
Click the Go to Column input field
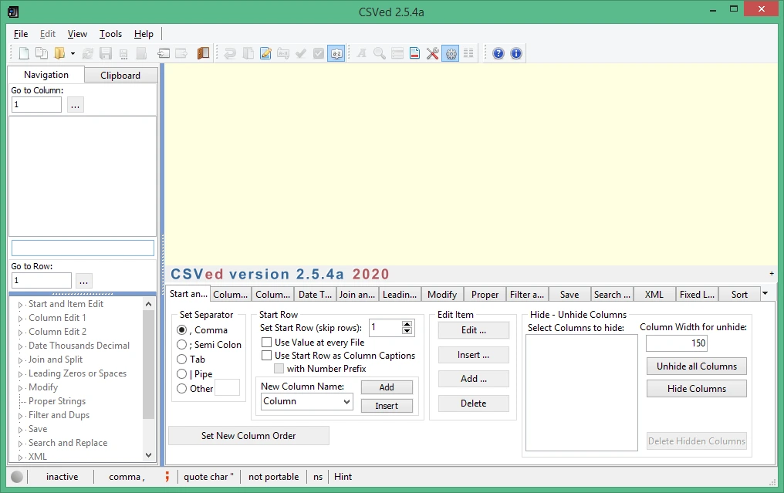click(x=36, y=104)
